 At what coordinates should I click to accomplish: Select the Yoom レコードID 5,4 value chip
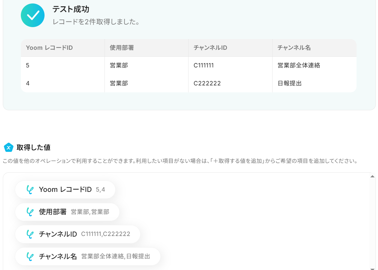tap(65, 190)
